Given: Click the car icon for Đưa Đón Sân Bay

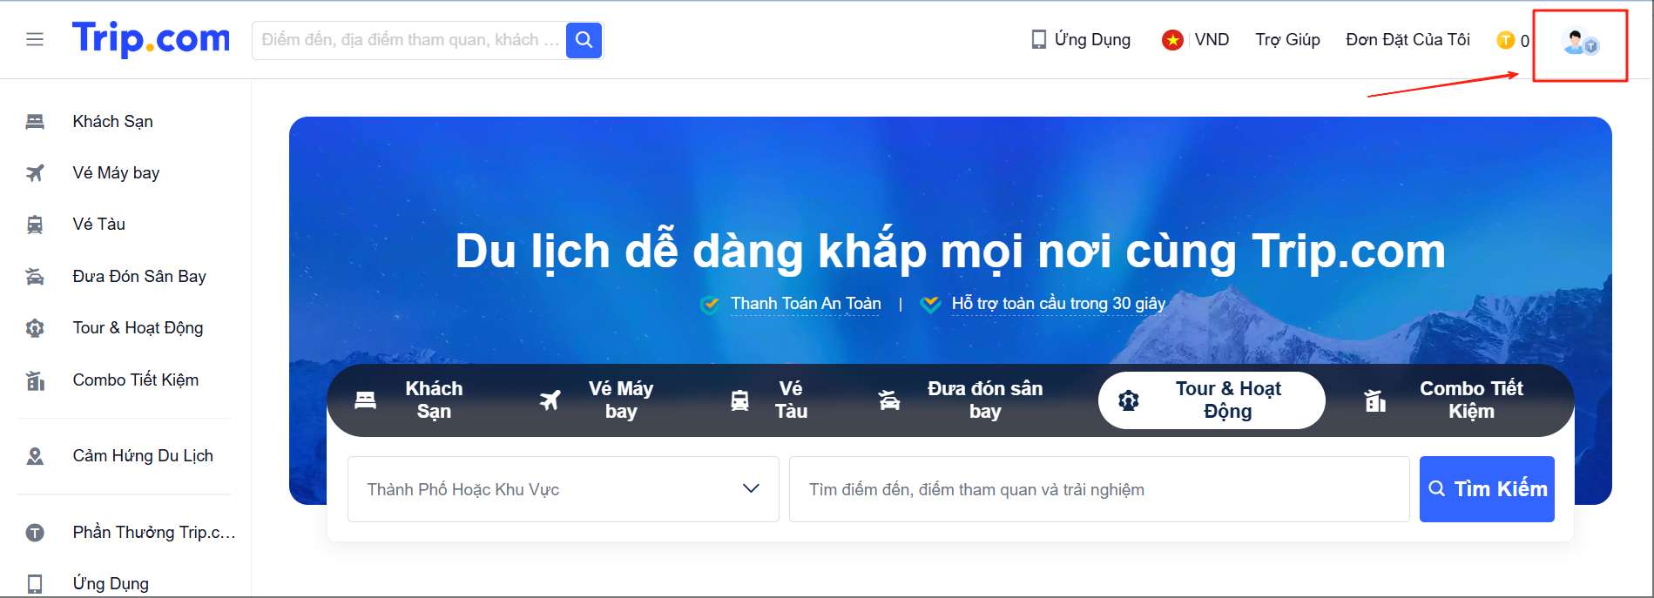Looking at the screenshot, I should (x=35, y=276).
